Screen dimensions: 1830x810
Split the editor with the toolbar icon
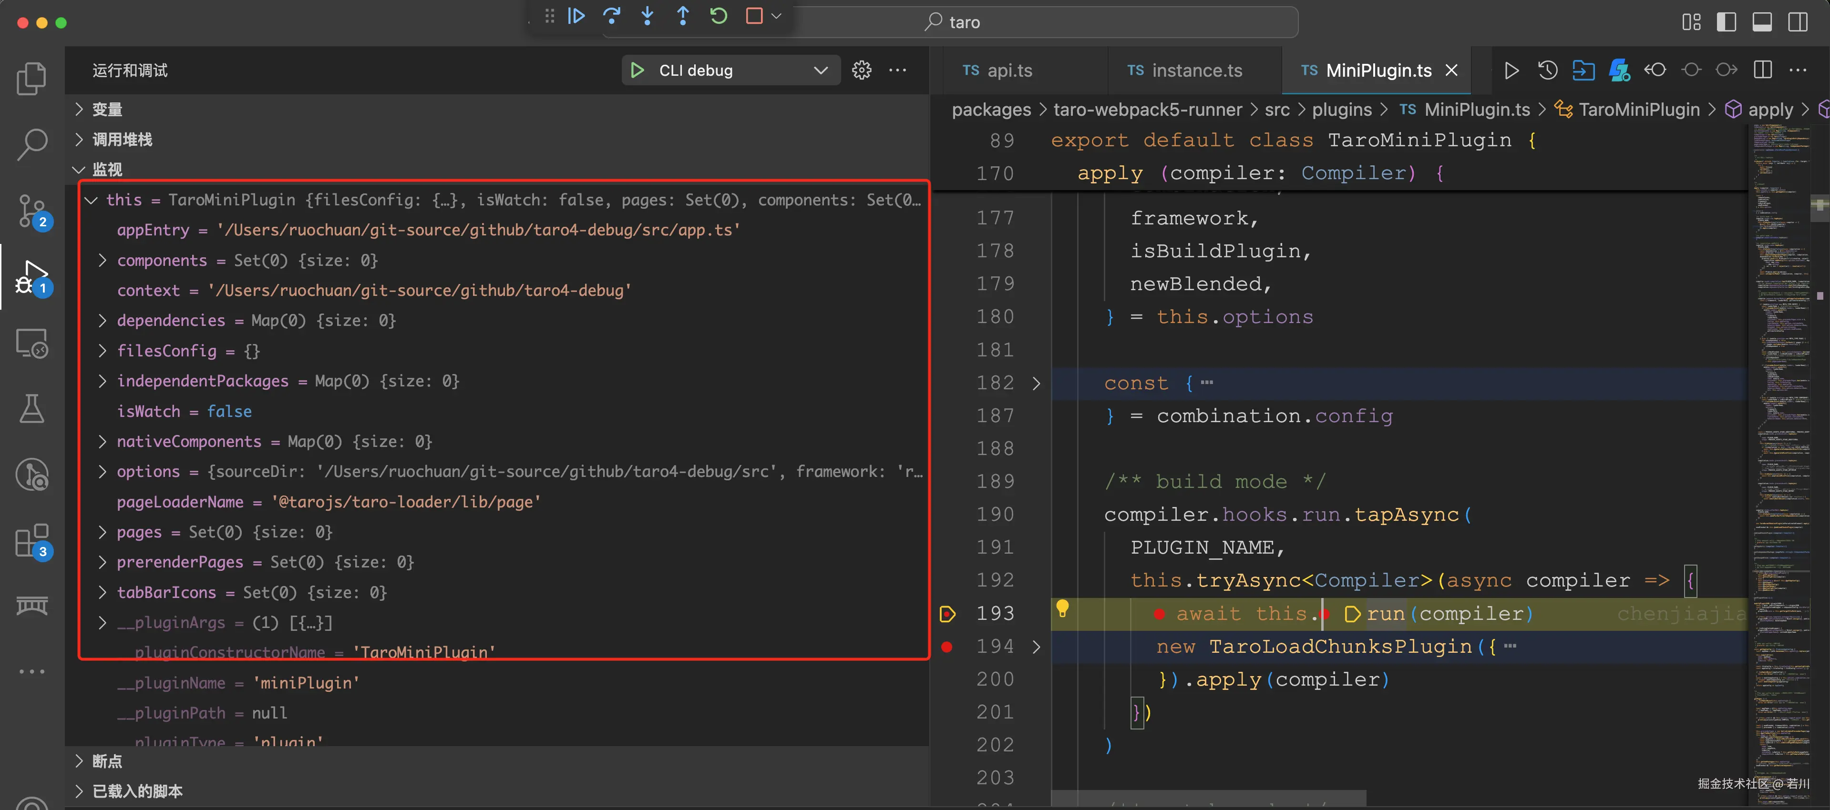(1762, 70)
